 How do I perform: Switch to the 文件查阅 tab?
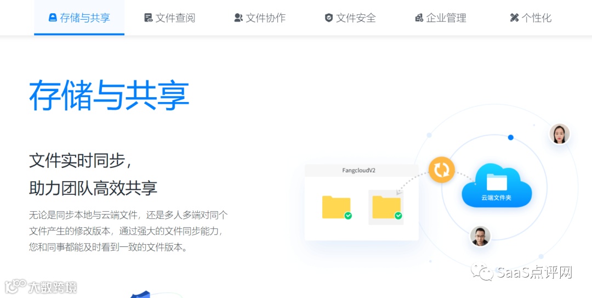(x=170, y=18)
